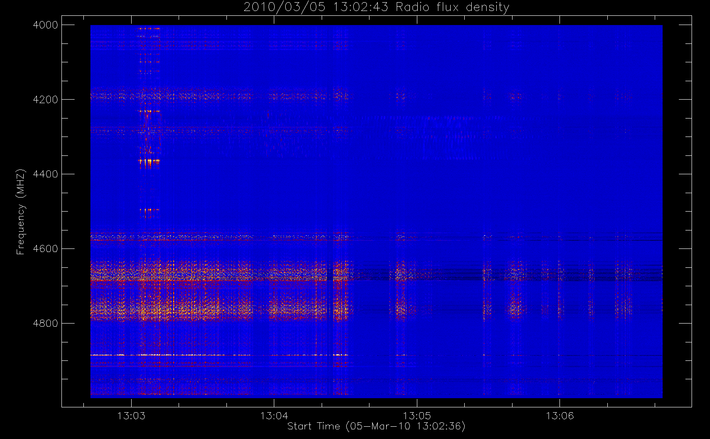The height and width of the screenshot is (439, 710).
Task: Click the 4600 frequency tick label
Action: 46,249
